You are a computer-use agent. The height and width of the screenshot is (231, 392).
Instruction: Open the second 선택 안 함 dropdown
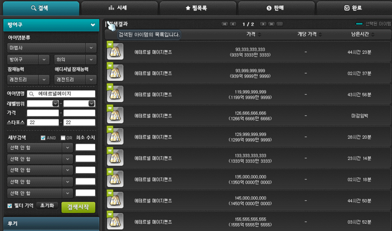point(40,159)
